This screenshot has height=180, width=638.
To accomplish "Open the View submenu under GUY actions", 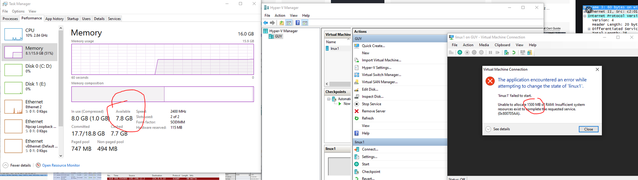I will (x=366, y=126).
